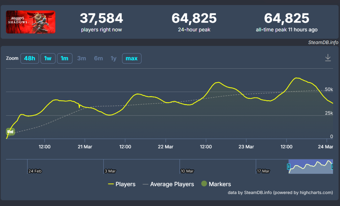Click the 3 Mar navigator date label

(x=110, y=171)
